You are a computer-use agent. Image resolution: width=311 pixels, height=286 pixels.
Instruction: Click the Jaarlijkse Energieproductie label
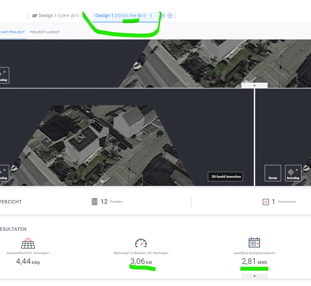(254, 253)
